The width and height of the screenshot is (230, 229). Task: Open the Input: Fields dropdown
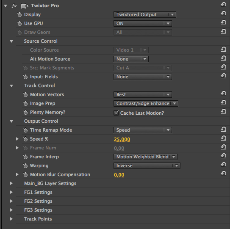pyautogui.click(x=143, y=77)
